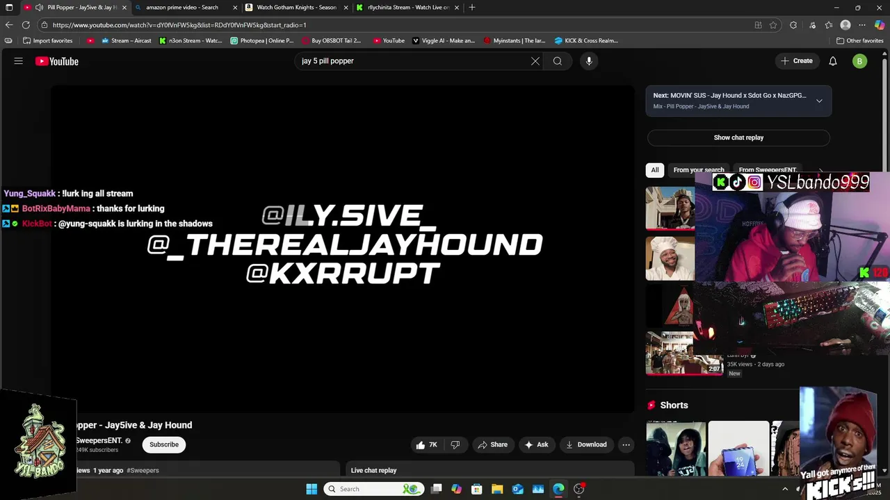Go to YouTube home via logo
This screenshot has width=890, height=500.
(x=57, y=61)
